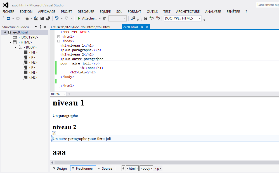Click in the Lancement rapide search box
The width and height of the screenshot is (279, 173).
click(x=268, y=5)
